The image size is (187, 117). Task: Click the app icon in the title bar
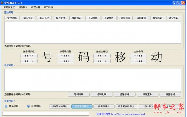[2, 2]
